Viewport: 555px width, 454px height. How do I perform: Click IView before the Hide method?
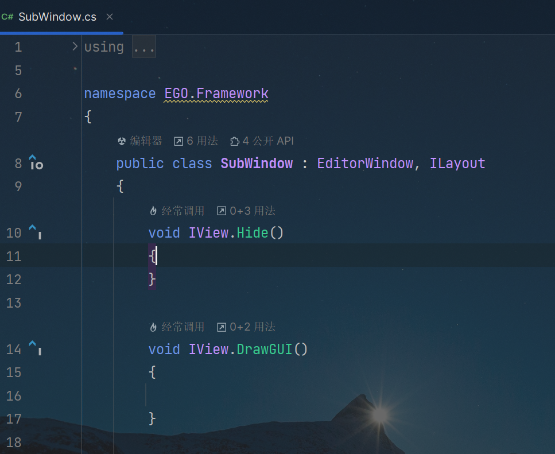coord(208,233)
